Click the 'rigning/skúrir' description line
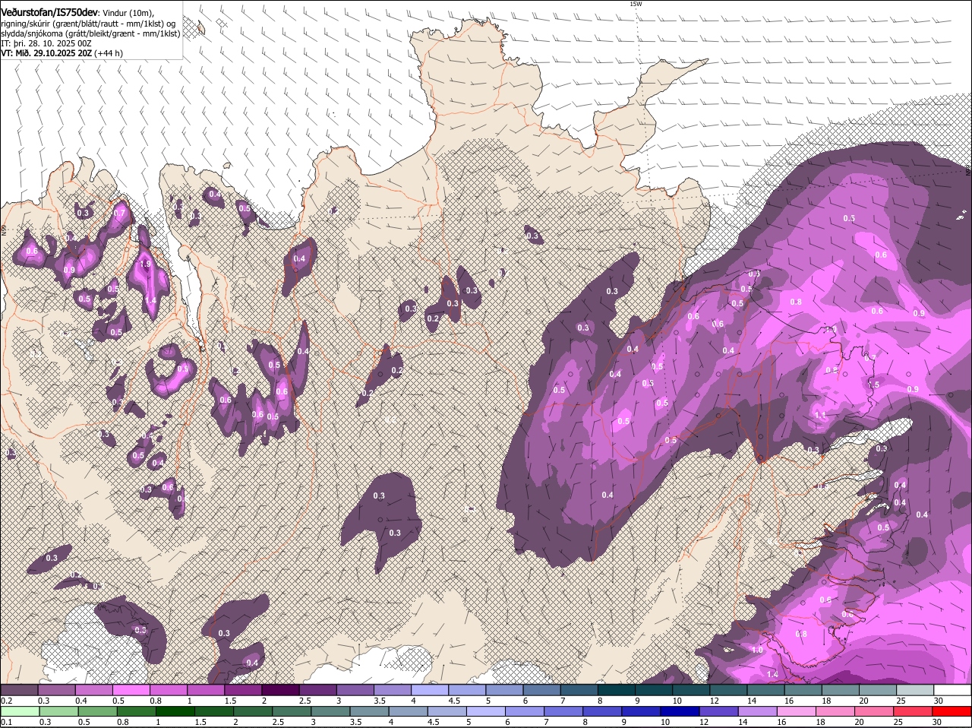972x728 pixels. coord(88,24)
